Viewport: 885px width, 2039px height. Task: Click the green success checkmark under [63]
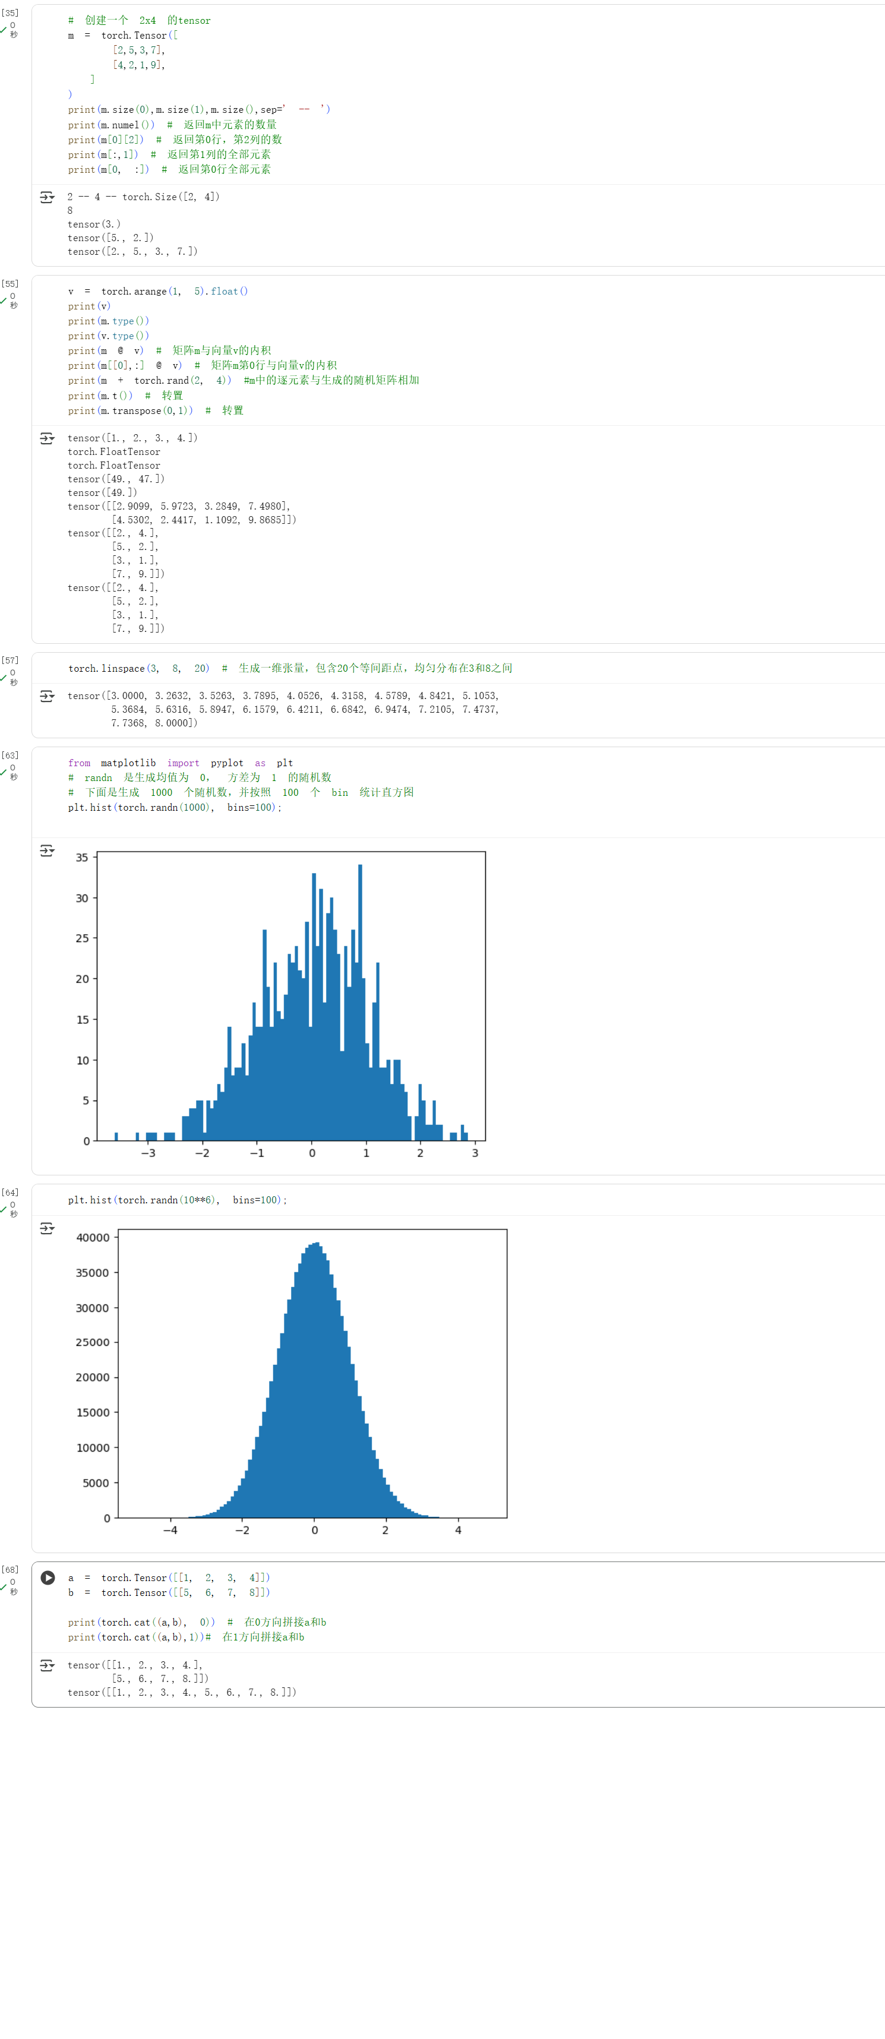3,773
